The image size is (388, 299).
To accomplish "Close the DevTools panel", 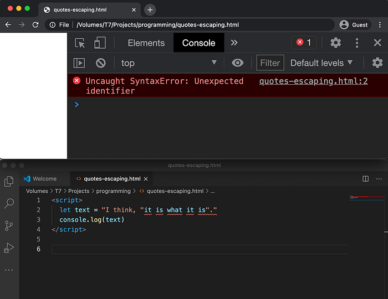I will coord(377,43).
